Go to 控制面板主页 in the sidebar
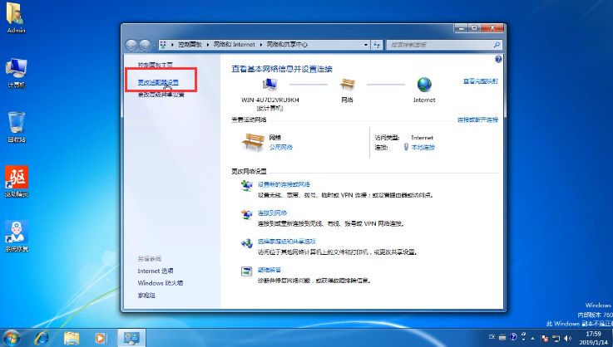This screenshot has width=613, height=347. (x=156, y=65)
